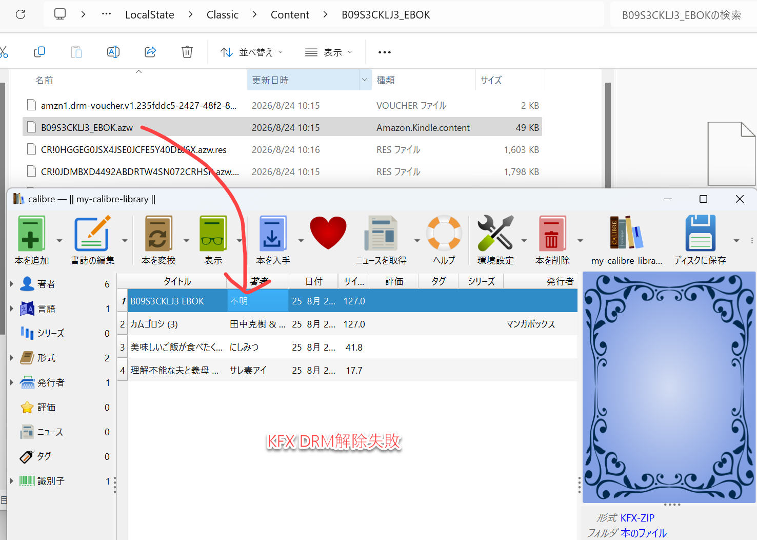Click the ディスクに保存 (Save to disk) icon

click(700, 234)
